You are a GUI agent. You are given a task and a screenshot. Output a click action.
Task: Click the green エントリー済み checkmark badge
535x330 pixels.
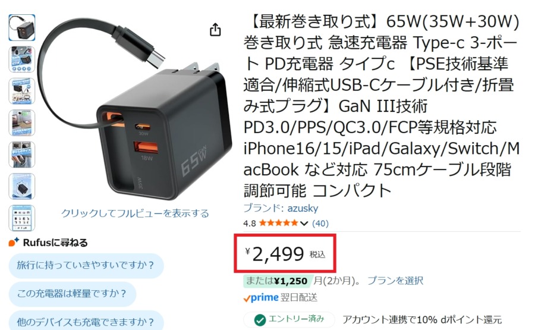pos(289,319)
